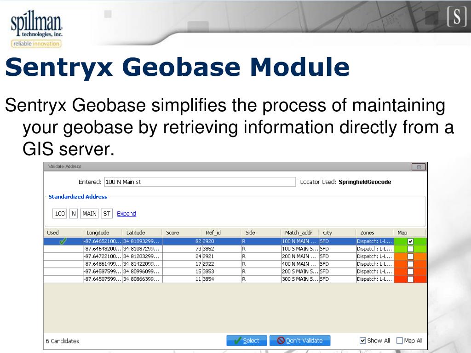Screen dimensions: 471x353
Task: Click latitude value 34.81422099
Action: click(x=143, y=264)
